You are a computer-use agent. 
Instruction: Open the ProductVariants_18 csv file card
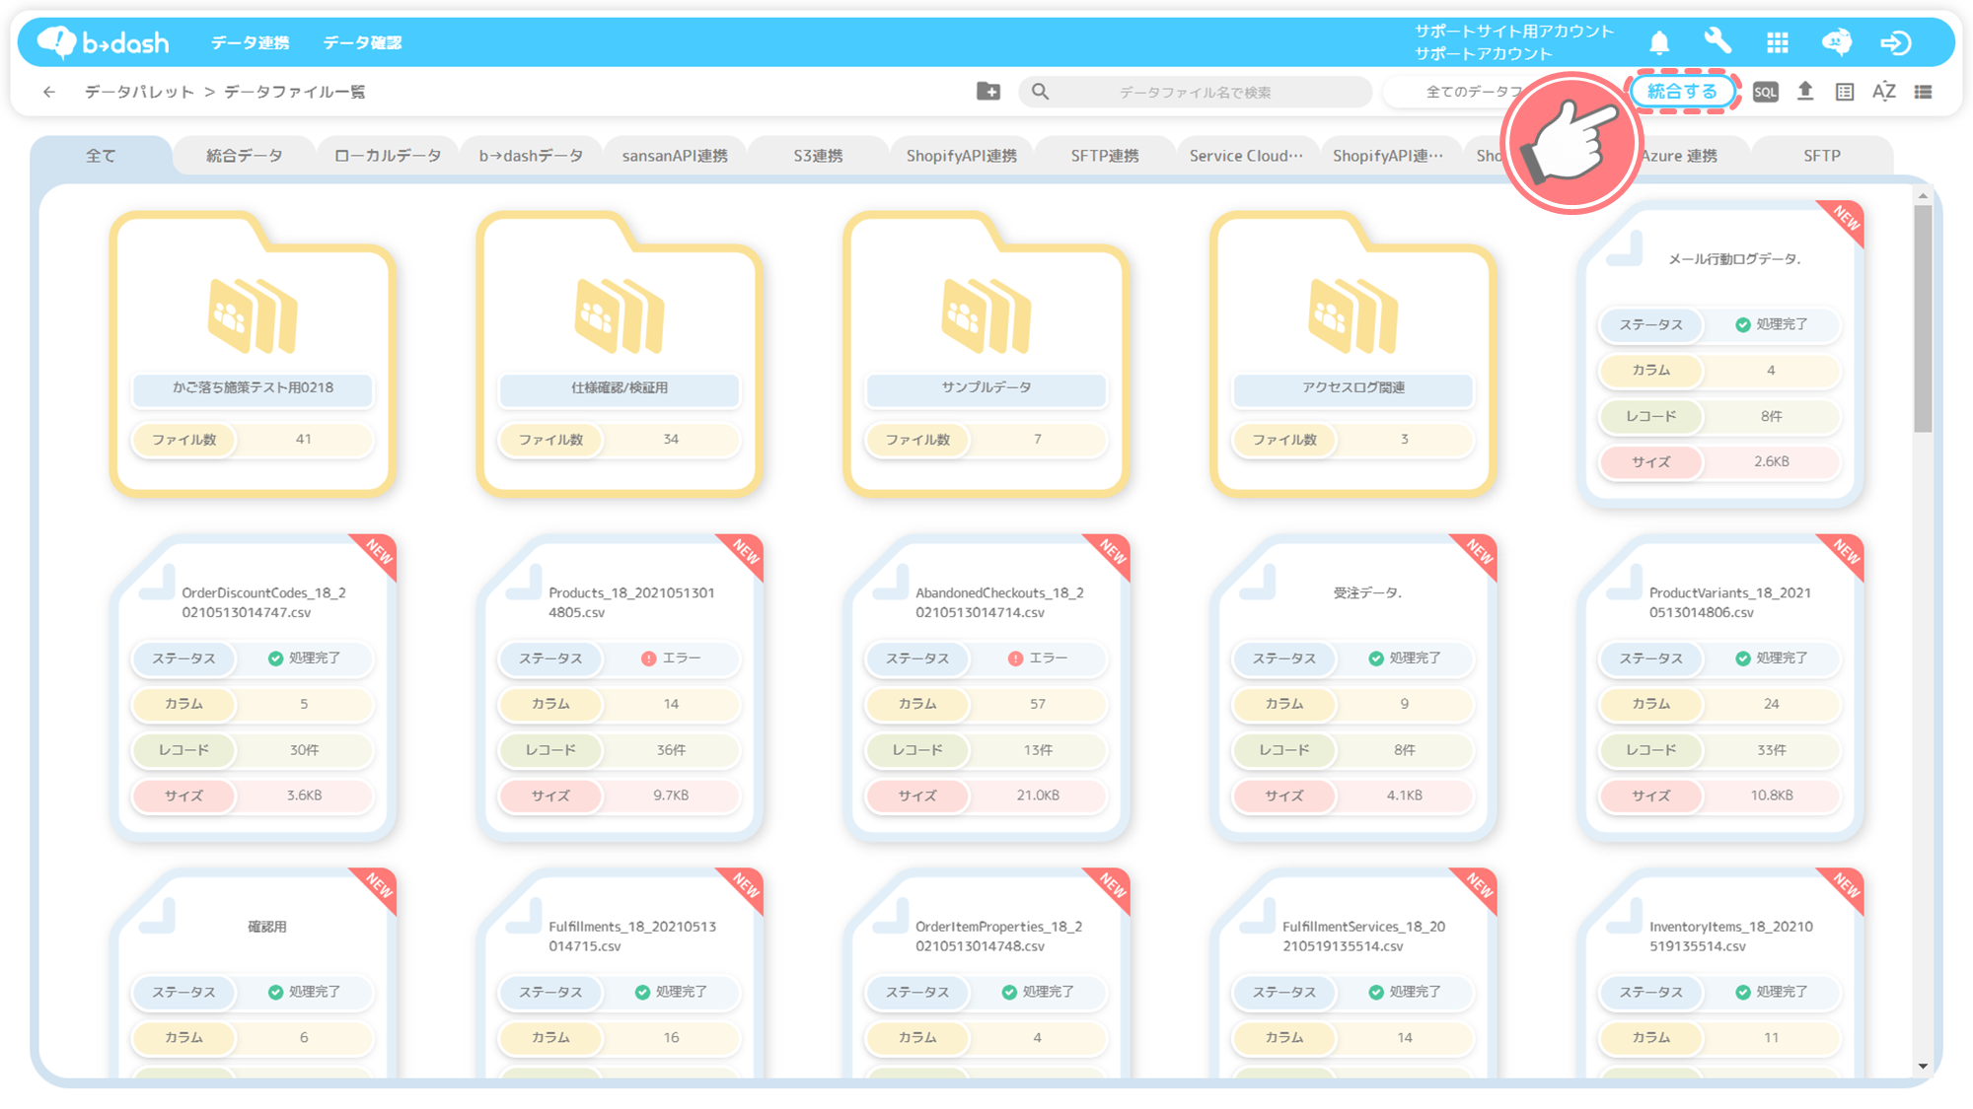[x=1720, y=688]
